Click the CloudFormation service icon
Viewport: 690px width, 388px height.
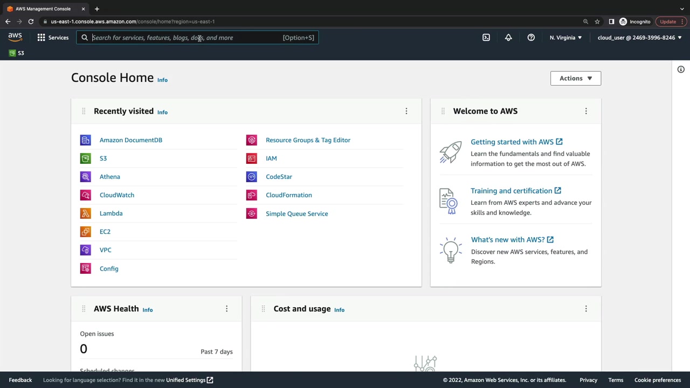coord(252,195)
